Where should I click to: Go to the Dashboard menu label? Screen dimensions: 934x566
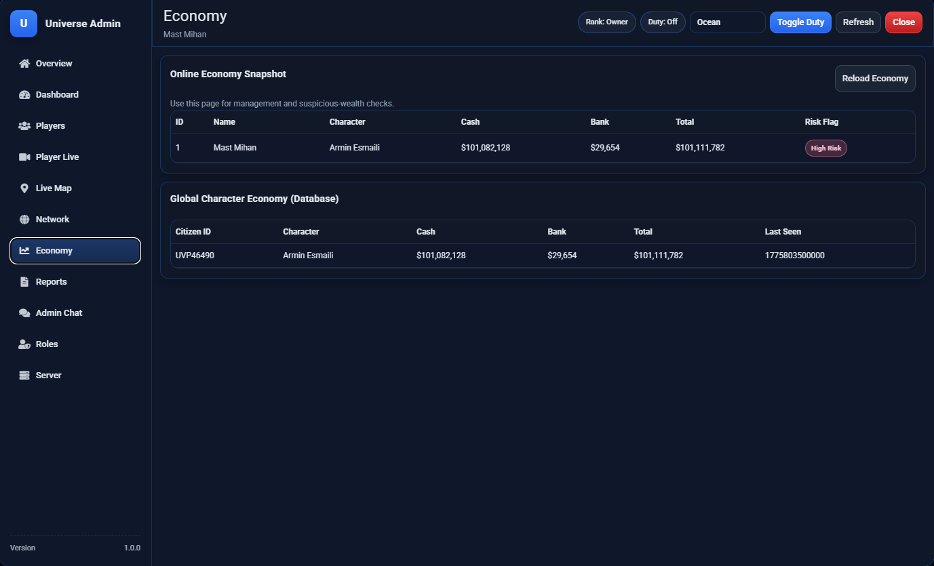click(x=57, y=95)
